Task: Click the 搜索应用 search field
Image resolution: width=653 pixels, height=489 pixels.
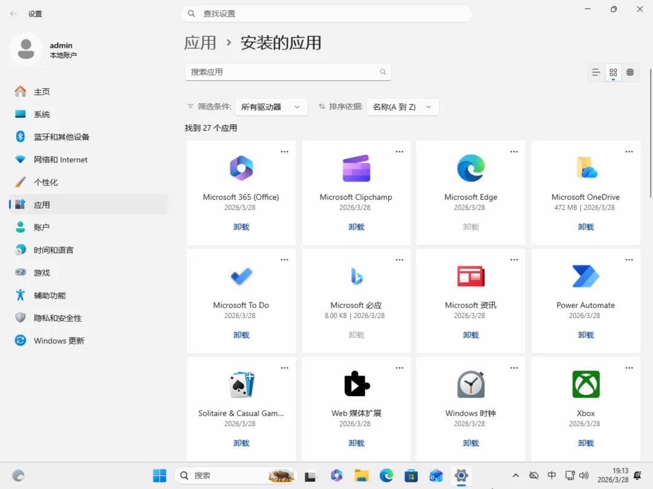Action: 288,72
